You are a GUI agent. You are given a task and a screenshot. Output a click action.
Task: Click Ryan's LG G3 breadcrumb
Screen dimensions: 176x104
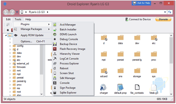point(37,12)
